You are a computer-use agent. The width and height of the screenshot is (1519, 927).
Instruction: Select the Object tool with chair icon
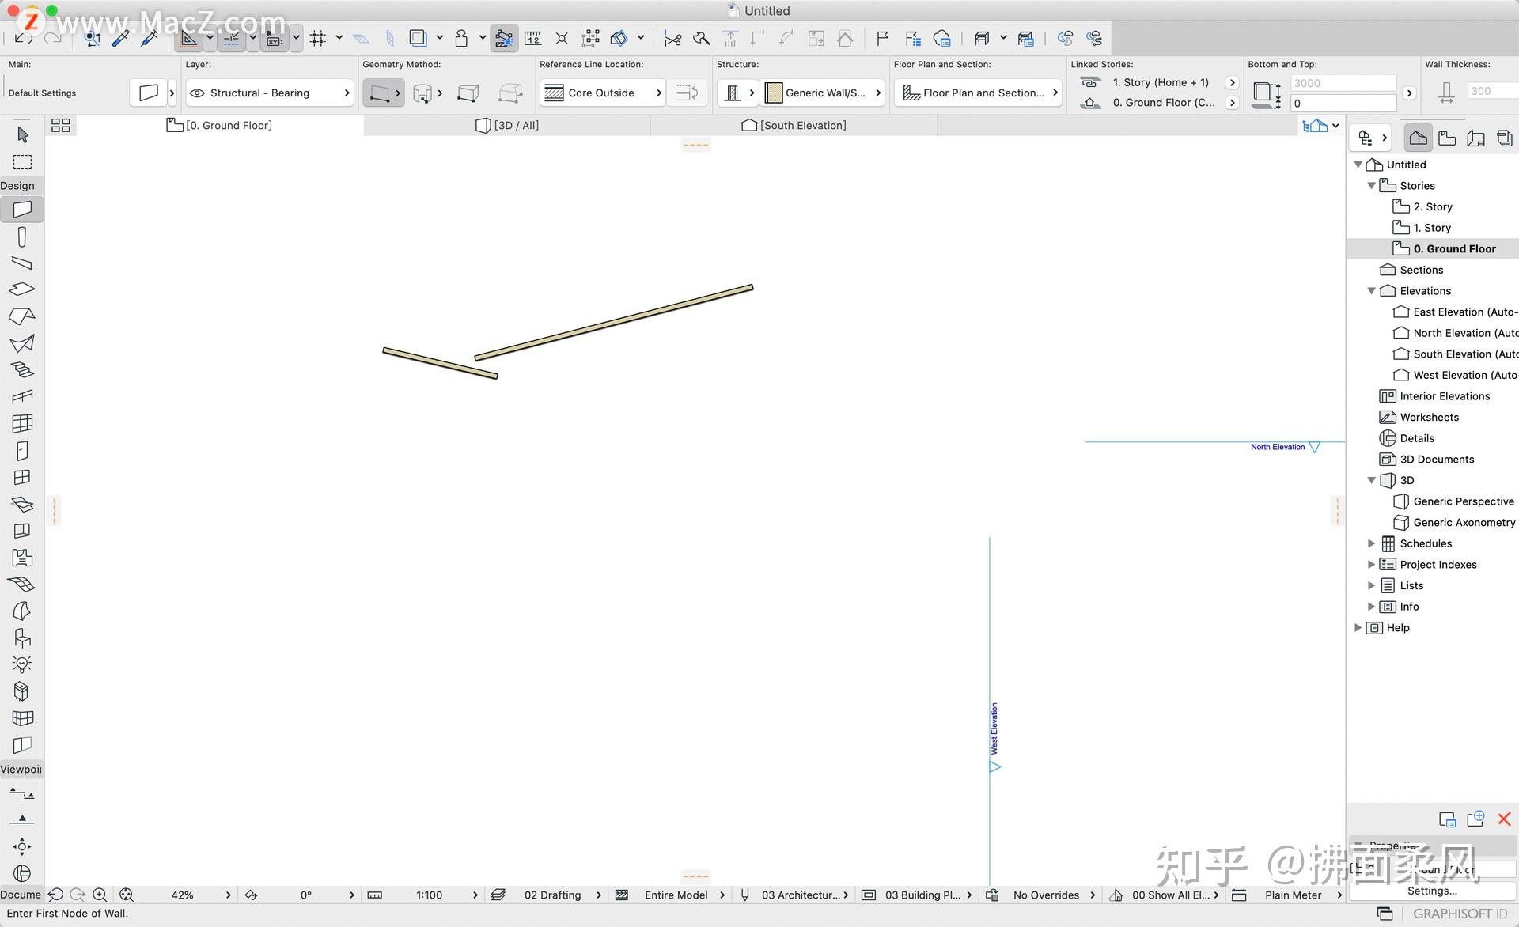(x=21, y=638)
